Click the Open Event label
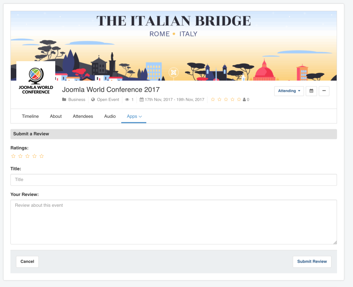This screenshot has height=287, width=353. 108,99
